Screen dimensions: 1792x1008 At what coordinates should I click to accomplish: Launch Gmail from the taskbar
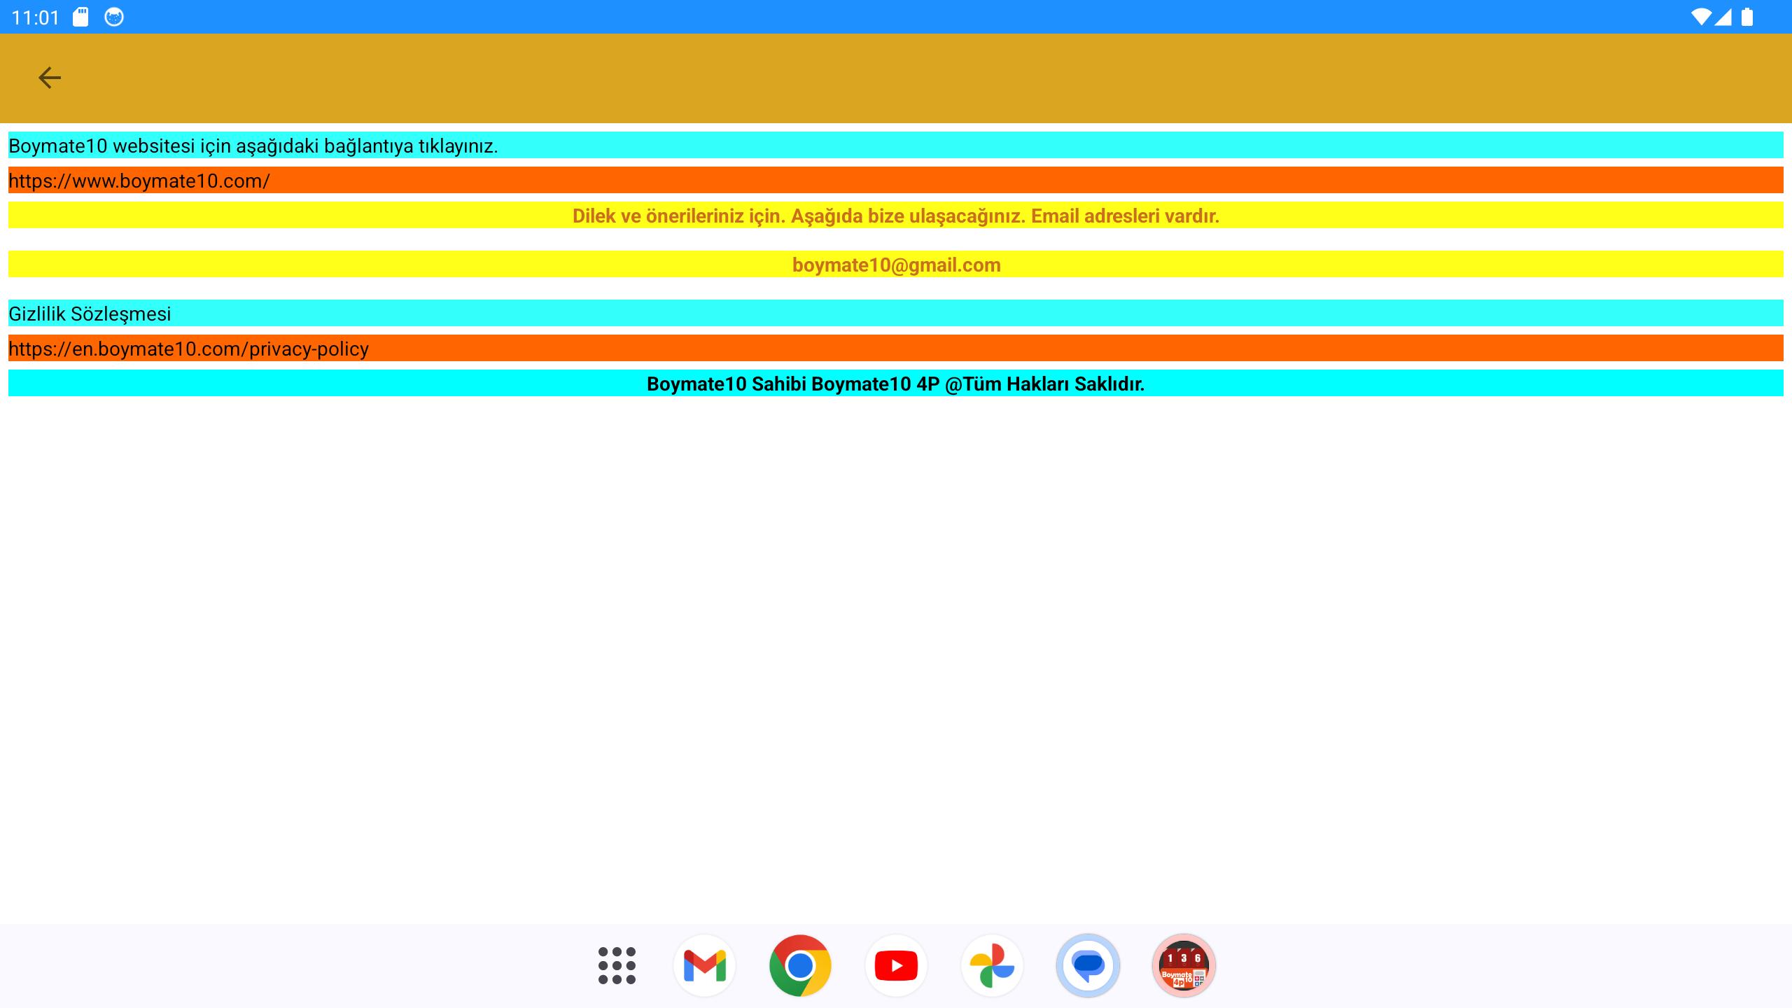click(704, 965)
